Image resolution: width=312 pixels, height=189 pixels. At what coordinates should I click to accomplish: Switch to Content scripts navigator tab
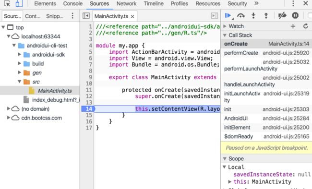coord(33,16)
